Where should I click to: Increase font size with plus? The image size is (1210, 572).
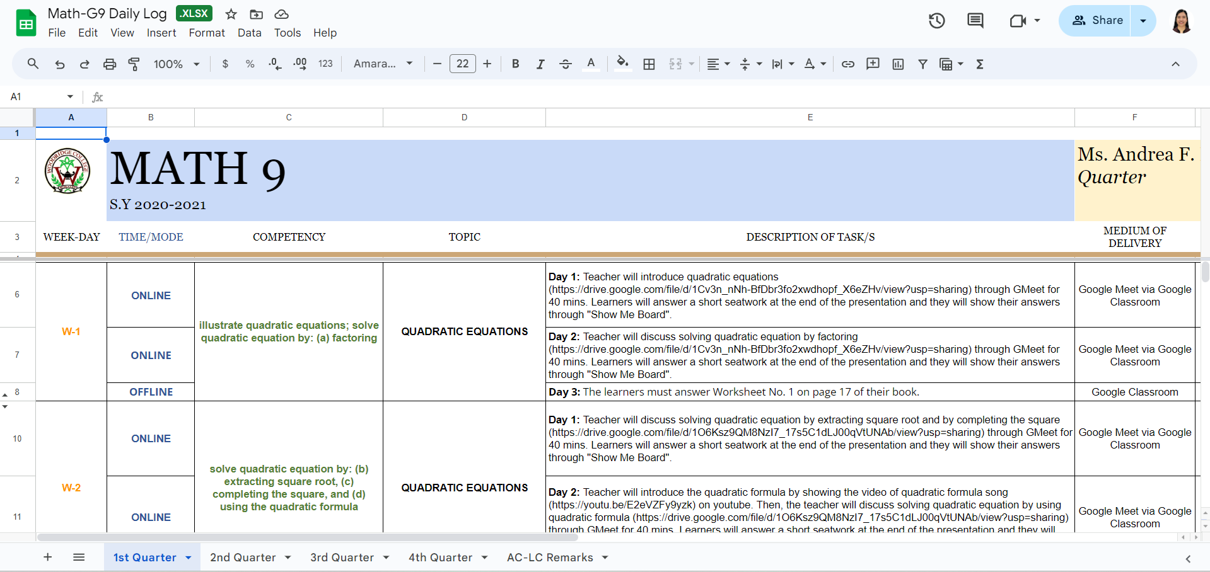(487, 64)
